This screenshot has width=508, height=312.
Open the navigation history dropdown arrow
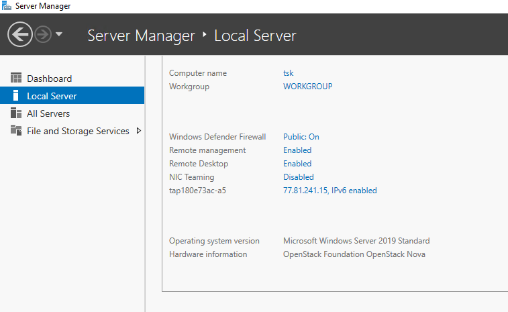click(x=59, y=34)
